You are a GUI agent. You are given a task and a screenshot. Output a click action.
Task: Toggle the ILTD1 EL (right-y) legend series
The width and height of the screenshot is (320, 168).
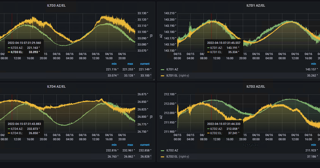coord(177,75)
